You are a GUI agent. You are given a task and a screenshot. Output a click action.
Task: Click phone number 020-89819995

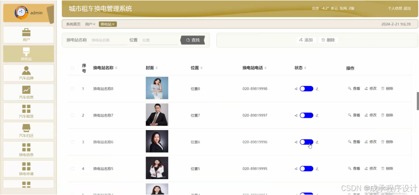tap(255, 169)
